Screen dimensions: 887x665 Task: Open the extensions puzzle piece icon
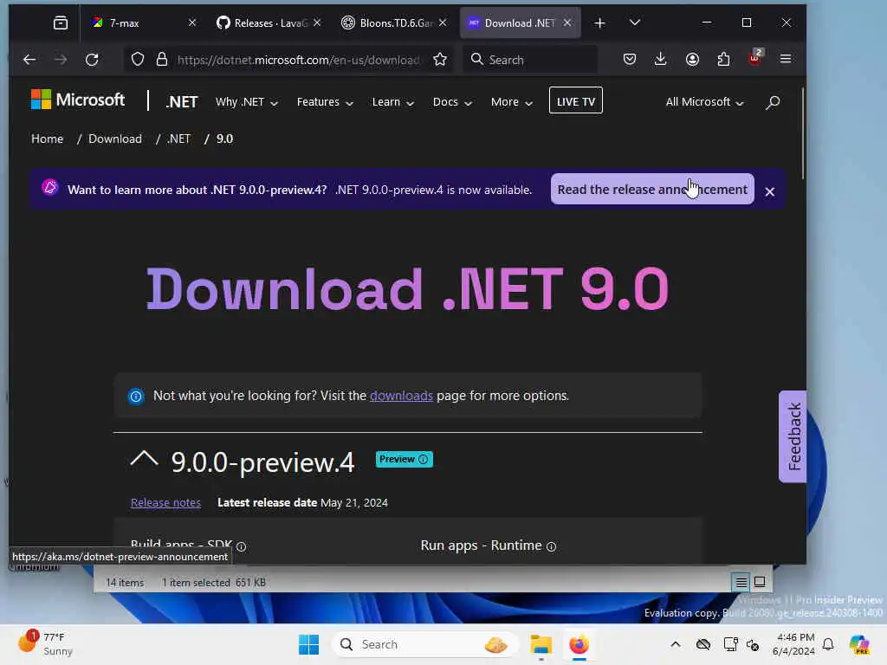click(x=723, y=59)
